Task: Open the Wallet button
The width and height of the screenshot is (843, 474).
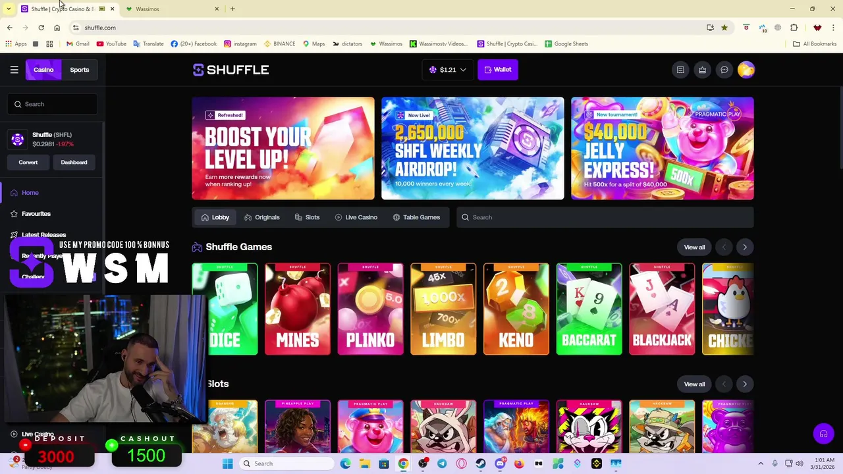Action: click(498, 70)
